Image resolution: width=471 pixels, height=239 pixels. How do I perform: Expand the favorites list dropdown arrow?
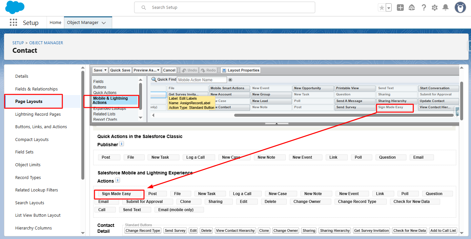(389, 8)
